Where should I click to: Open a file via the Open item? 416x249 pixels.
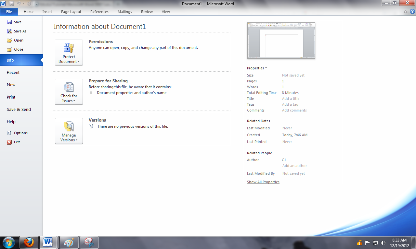click(x=15, y=40)
